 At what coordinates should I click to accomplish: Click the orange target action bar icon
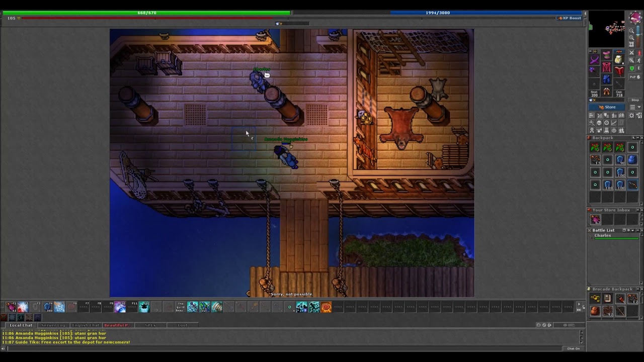click(x=326, y=307)
